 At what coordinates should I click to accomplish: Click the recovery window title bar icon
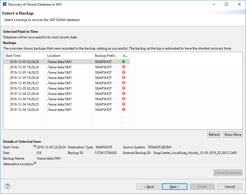pyautogui.click(x=5, y=4)
